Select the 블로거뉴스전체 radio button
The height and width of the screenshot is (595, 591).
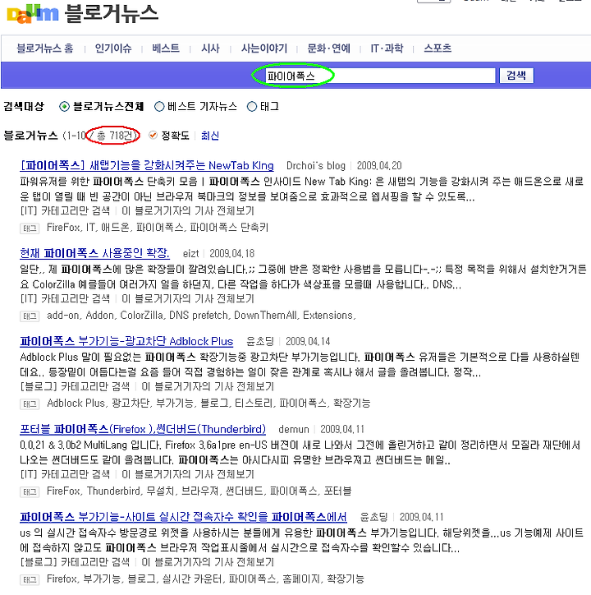point(65,107)
